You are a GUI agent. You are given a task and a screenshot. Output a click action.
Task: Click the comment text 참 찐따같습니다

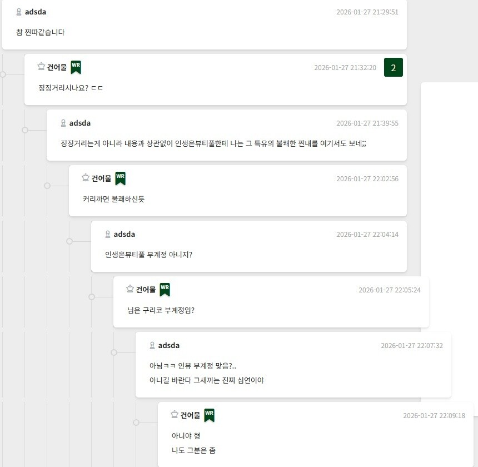pos(41,32)
